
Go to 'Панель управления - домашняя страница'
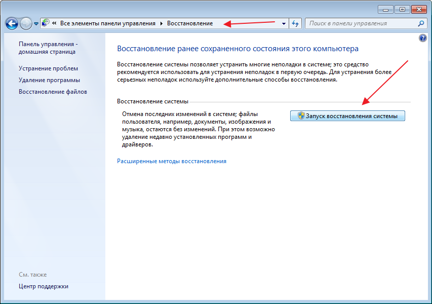pos(48,48)
